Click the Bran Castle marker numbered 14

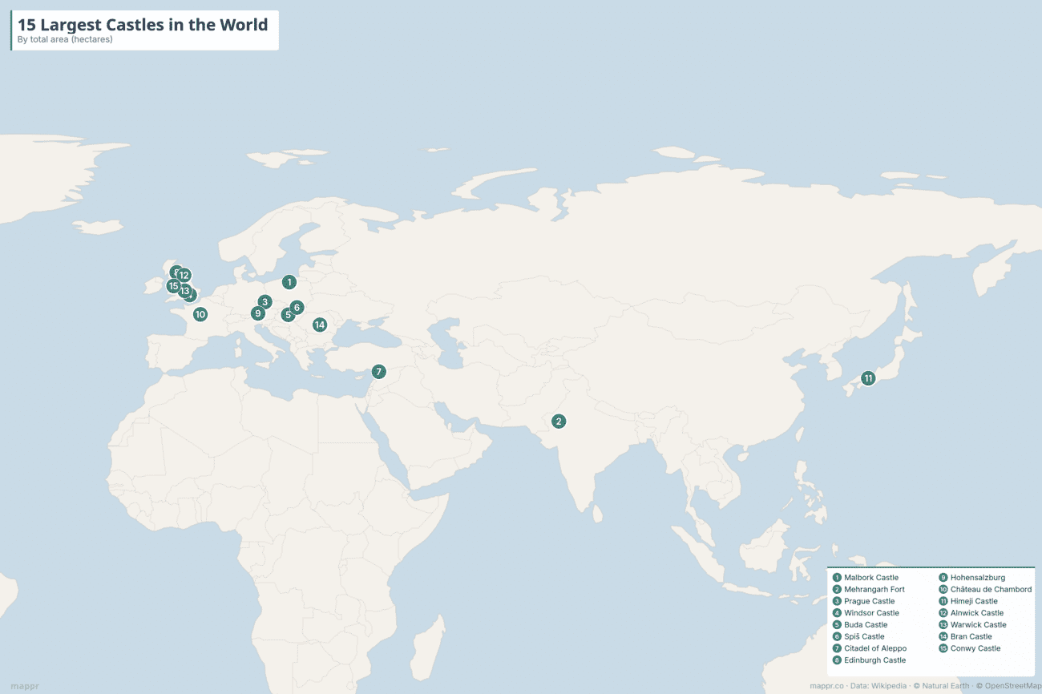click(319, 324)
